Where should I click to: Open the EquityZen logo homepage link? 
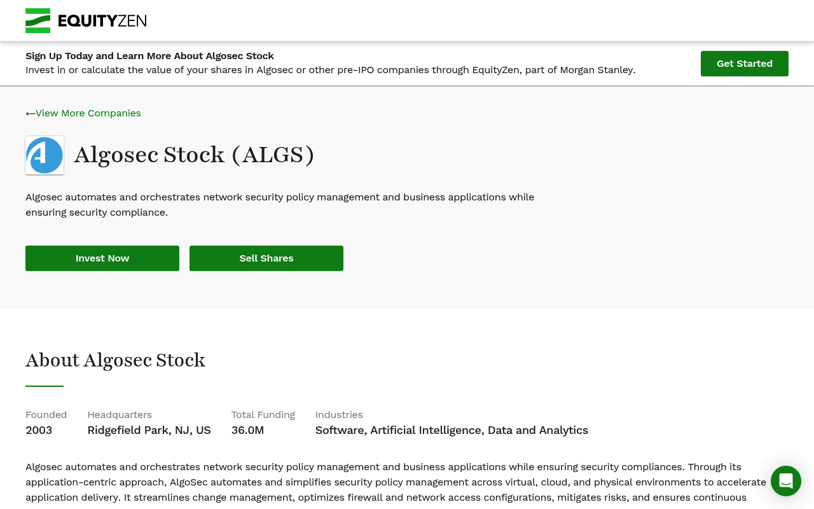pyautogui.click(x=86, y=20)
